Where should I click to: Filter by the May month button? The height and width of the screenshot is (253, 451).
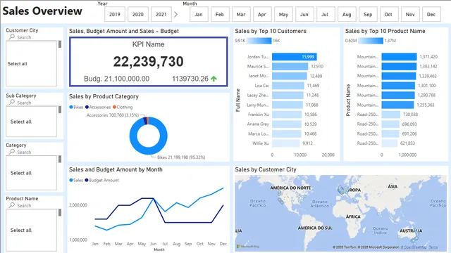pos(283,14)
